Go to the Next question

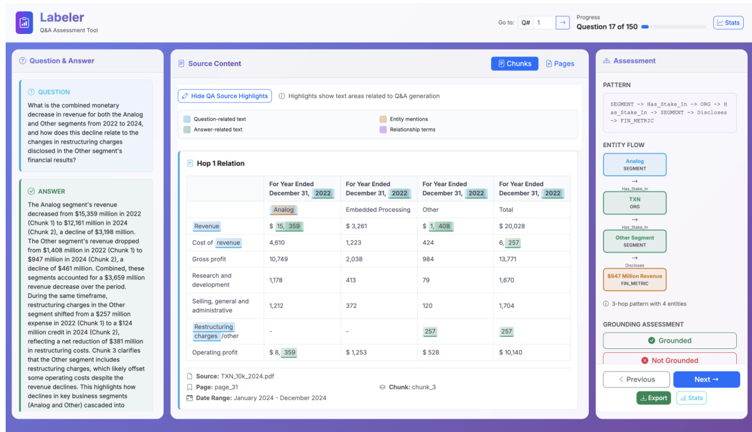[x=706, y=379]
